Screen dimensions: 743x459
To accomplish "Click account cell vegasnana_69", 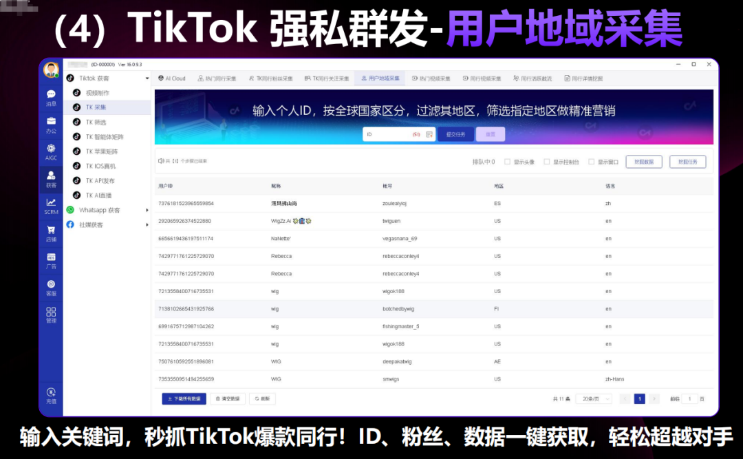I will coord(400,239).
